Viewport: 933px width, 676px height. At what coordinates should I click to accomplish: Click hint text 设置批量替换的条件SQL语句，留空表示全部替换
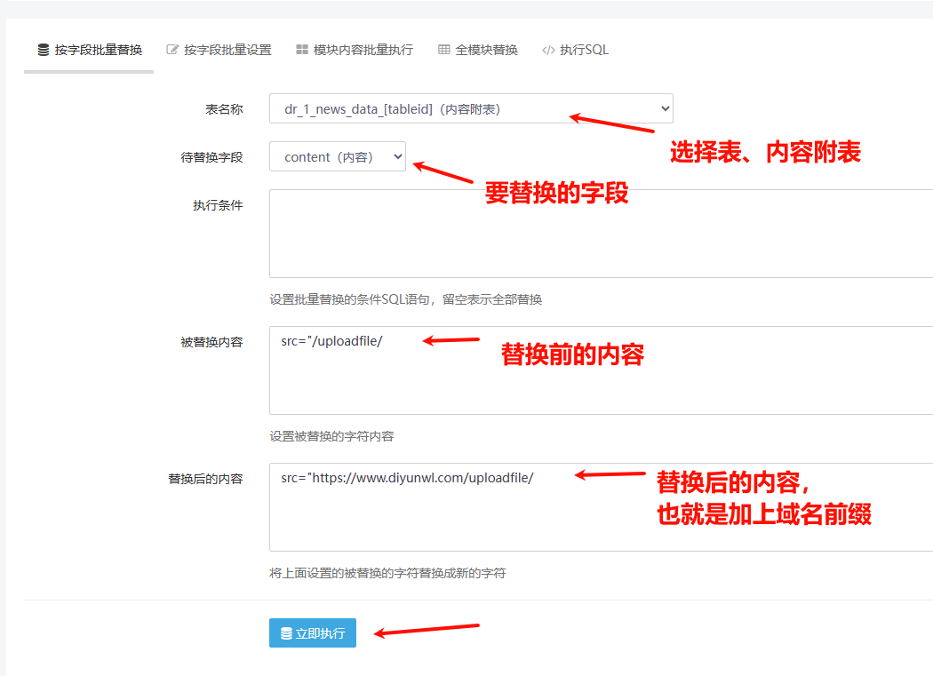(x=406, y=299)
